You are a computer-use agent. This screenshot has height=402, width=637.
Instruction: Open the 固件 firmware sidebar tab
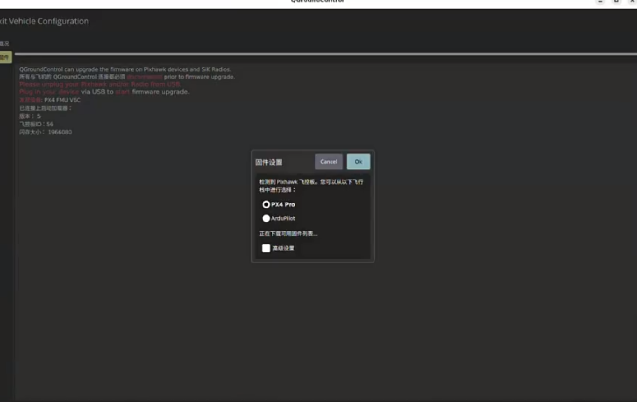(x=5, y=57)
